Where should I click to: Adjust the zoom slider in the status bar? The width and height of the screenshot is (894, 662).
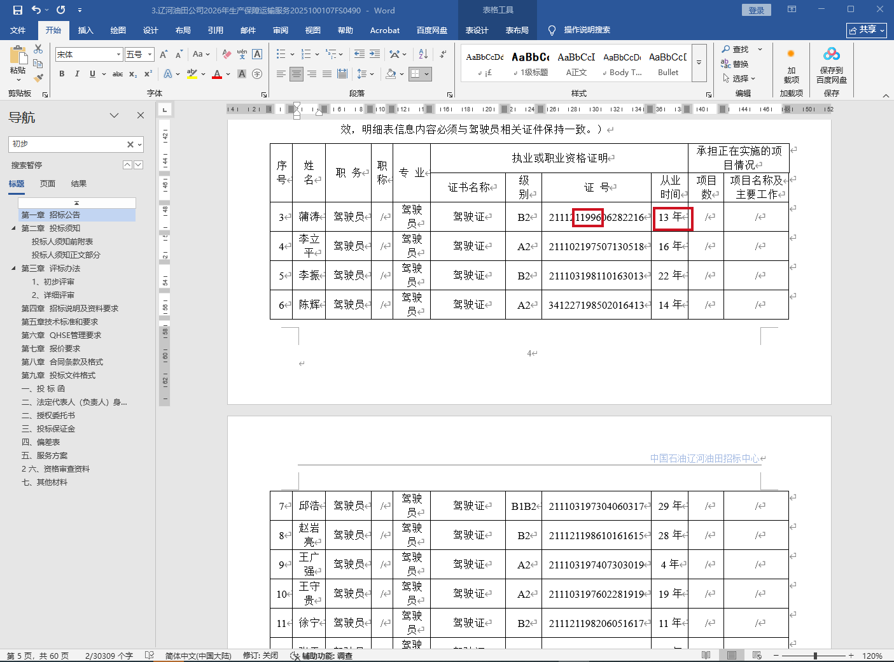(x=815, y=656)
